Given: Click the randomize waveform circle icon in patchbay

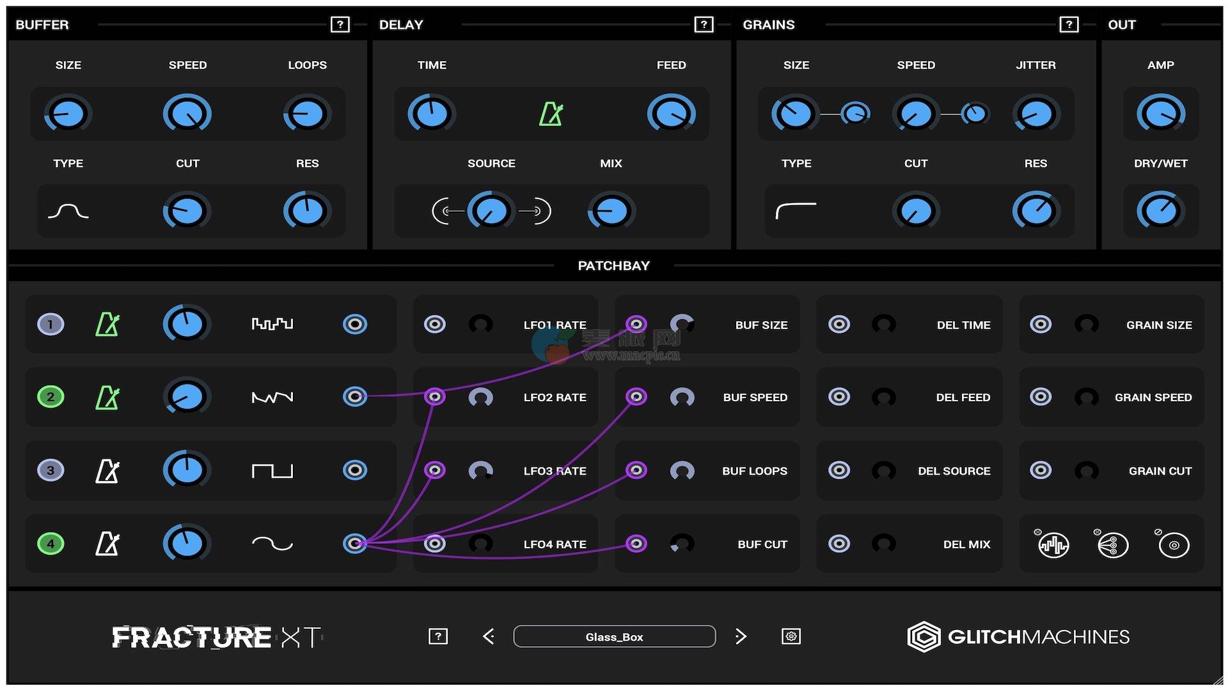Looking at the screenshot, I should pyautogui.click(x=1053, y=544).
